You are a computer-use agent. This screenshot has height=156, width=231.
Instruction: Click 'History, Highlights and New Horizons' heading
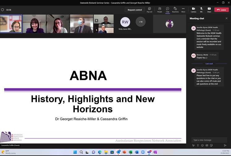pos(93,104)
